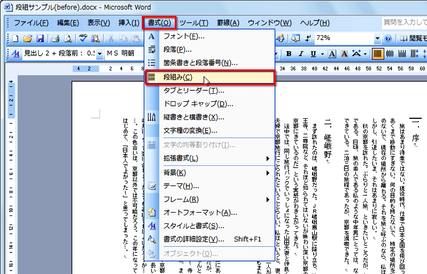Toggle the highlighted justify alignment button
The height and width of the screenshot is (274, 427).
click(377, 53)
